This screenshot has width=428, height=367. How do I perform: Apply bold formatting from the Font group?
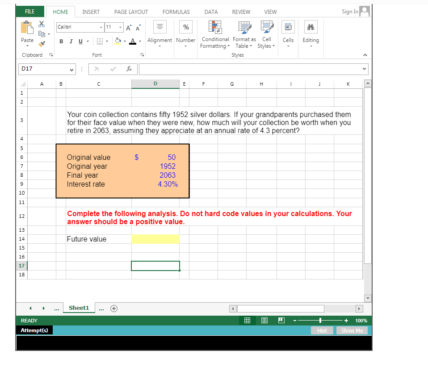61,41
